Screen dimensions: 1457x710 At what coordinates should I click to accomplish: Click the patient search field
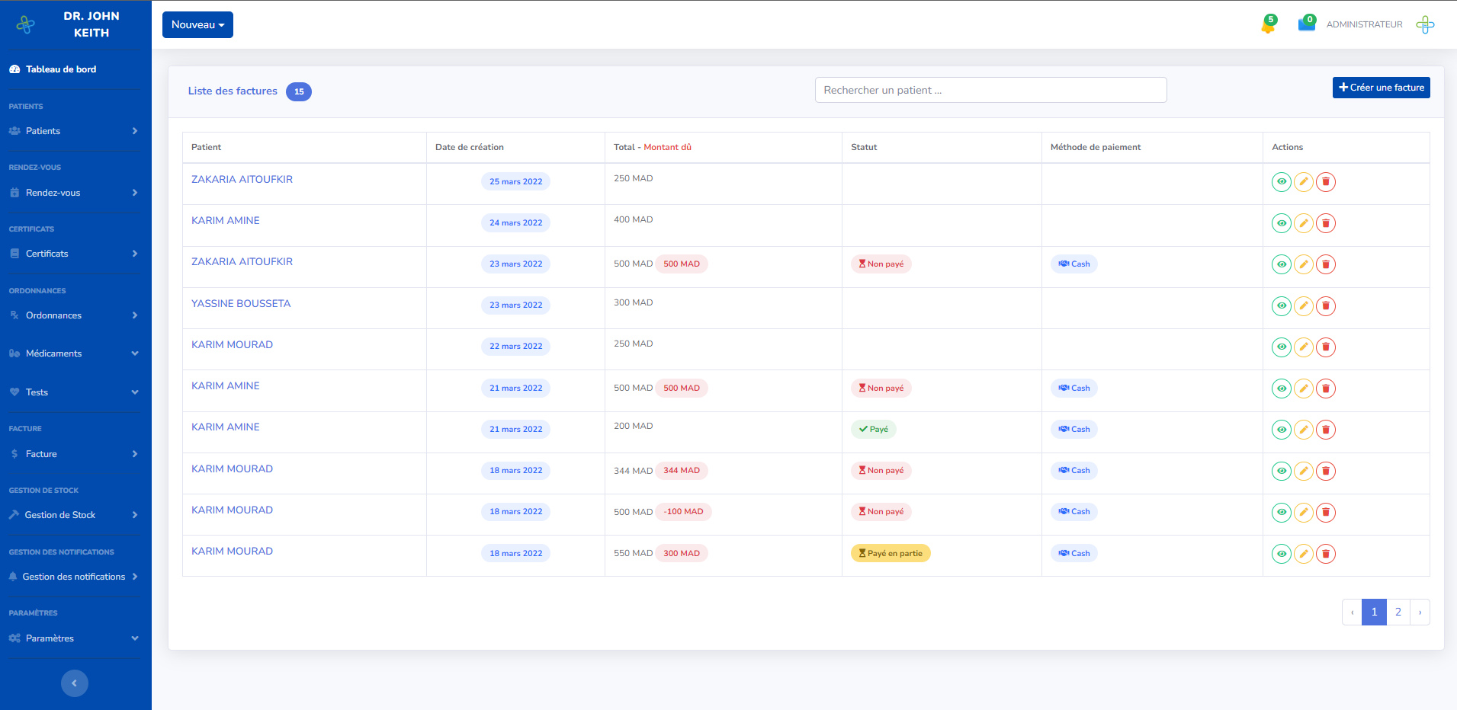point(990,90)
